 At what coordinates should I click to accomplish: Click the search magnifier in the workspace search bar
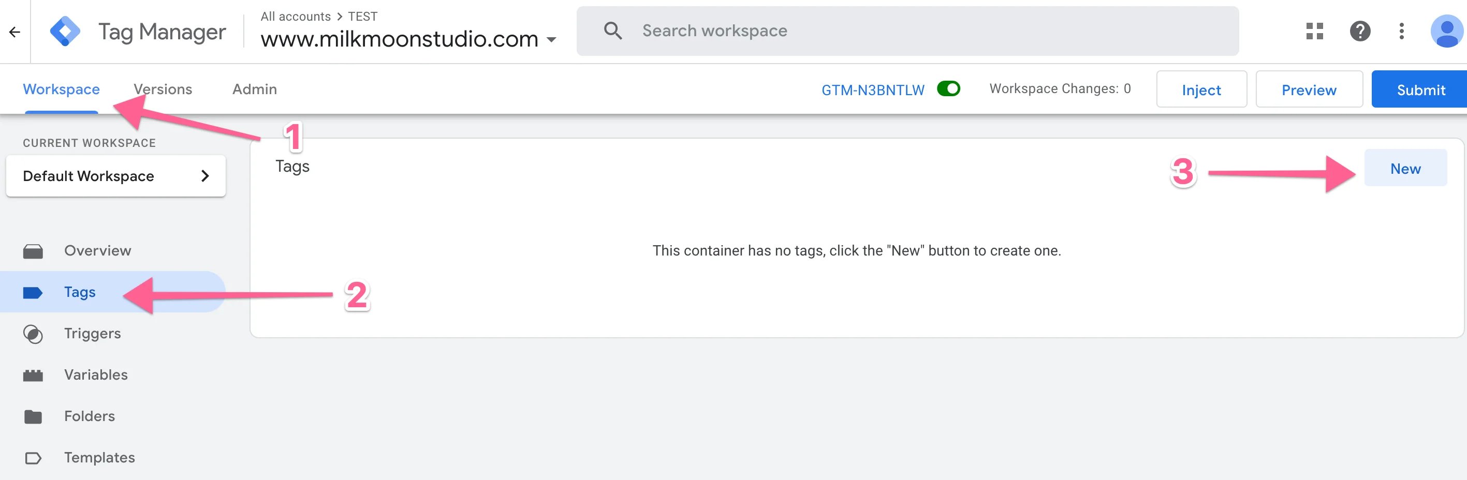pos(613,31)
